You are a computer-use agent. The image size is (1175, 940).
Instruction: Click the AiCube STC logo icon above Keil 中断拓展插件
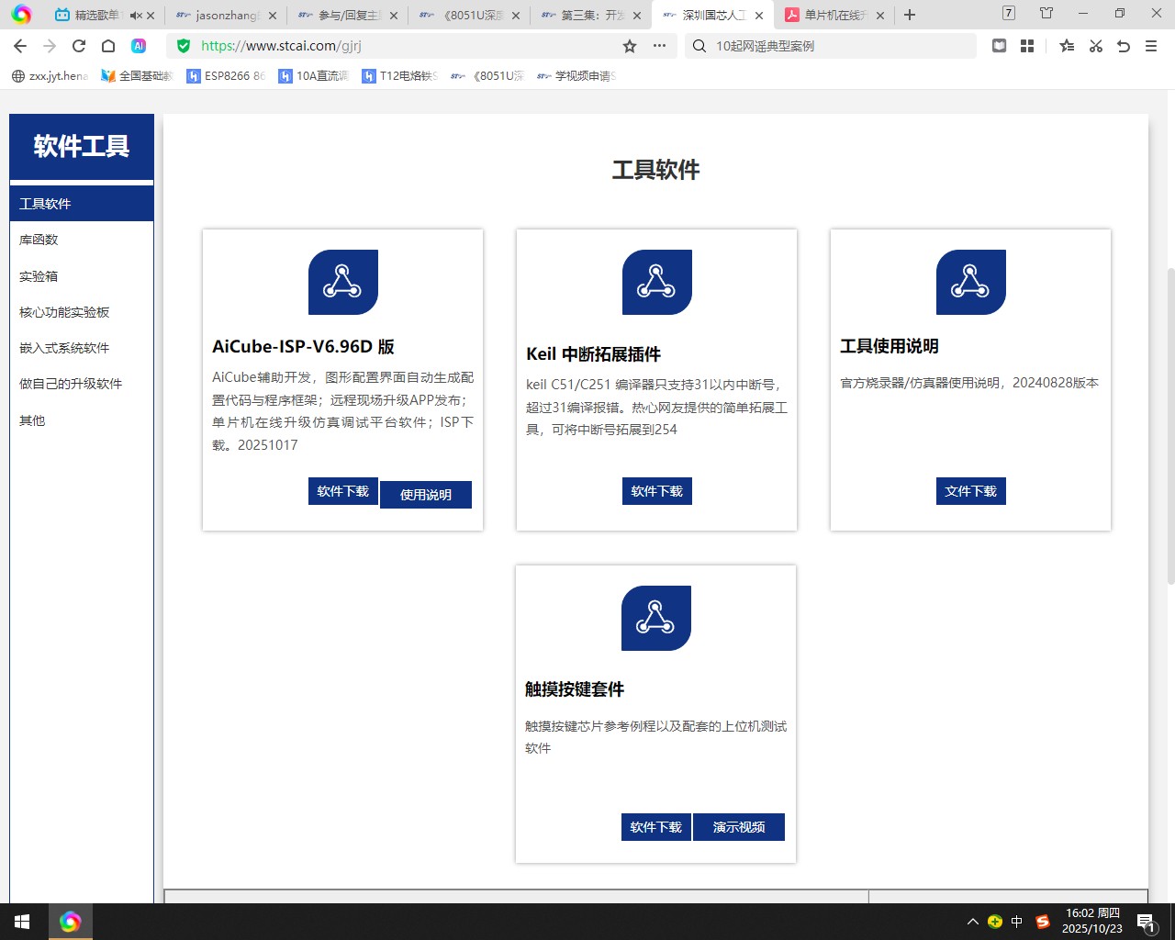[x=656, y=283]
